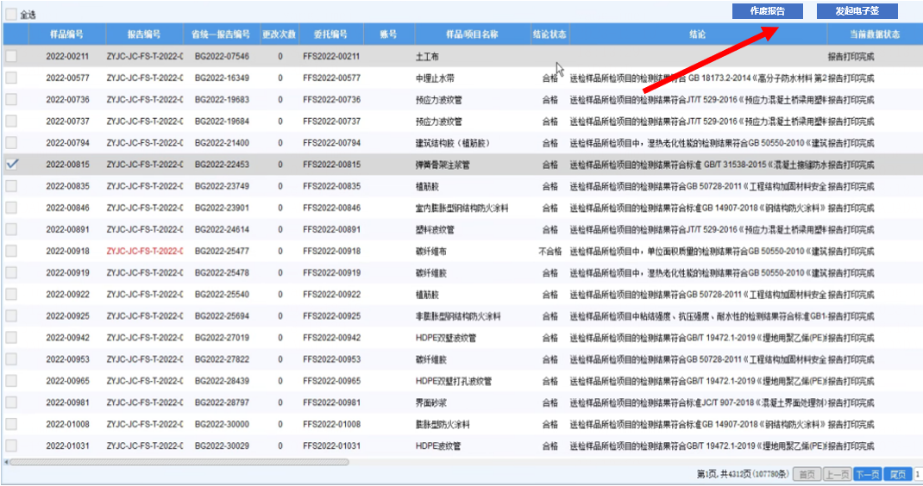The image size is (923, 486).
Task: Click the page number input field
Action: [x=918, y=475]
